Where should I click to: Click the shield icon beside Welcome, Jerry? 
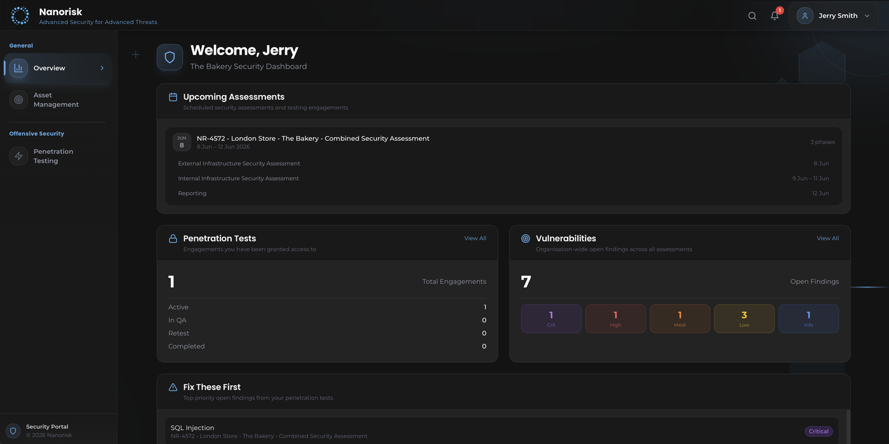pyautogui.click(x=169, y=57)
